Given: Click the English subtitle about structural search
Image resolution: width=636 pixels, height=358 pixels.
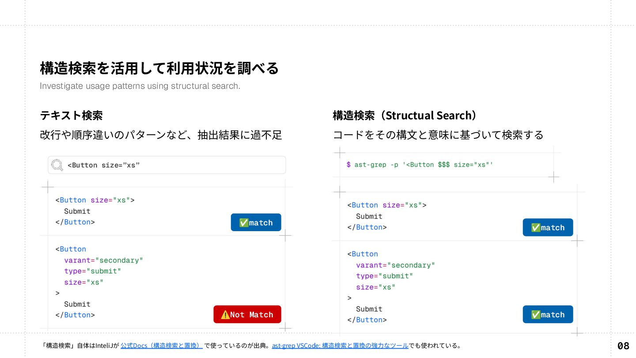Looking at the screenshot, I should (140, 86).
